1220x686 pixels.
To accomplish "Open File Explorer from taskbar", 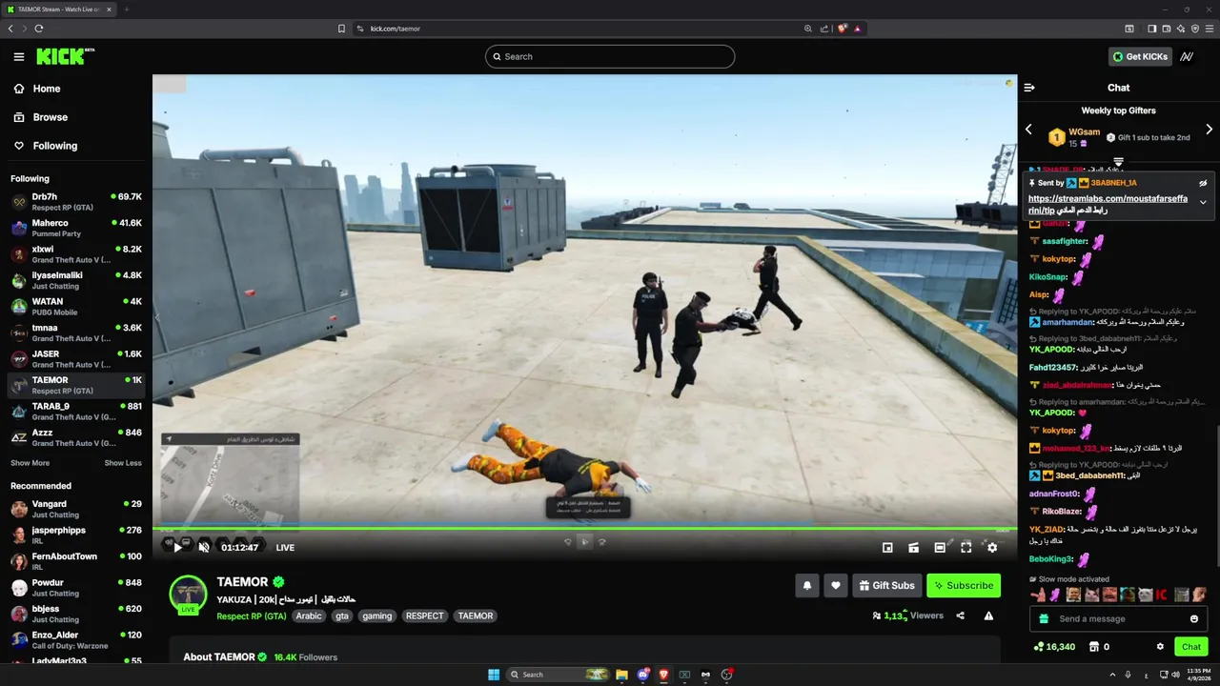I will coord(621,675).
